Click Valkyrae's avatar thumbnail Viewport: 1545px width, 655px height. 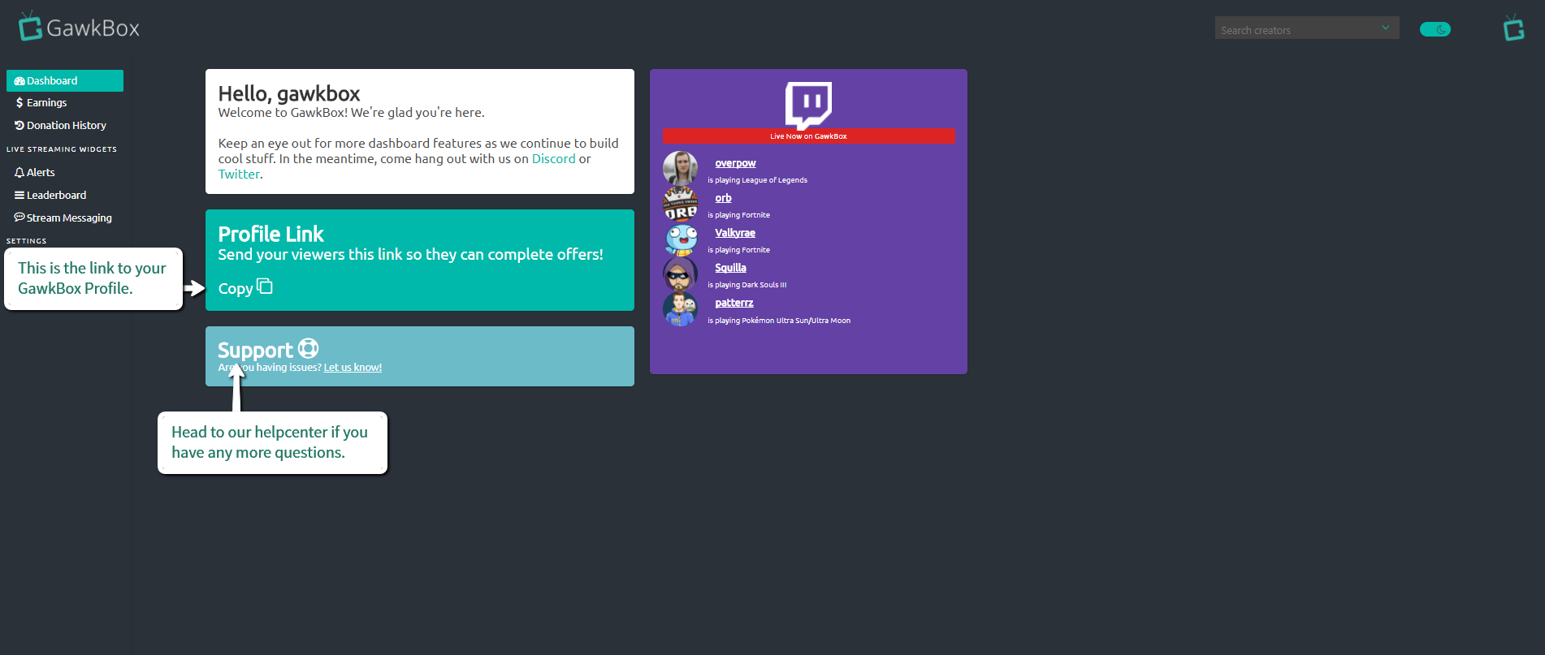[x=680, y=239]
